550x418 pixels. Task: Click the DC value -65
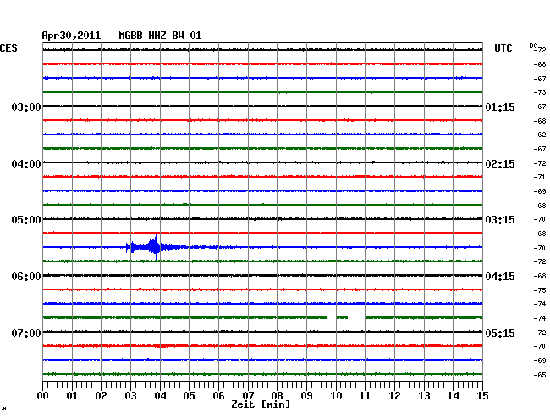click(540, 375)
